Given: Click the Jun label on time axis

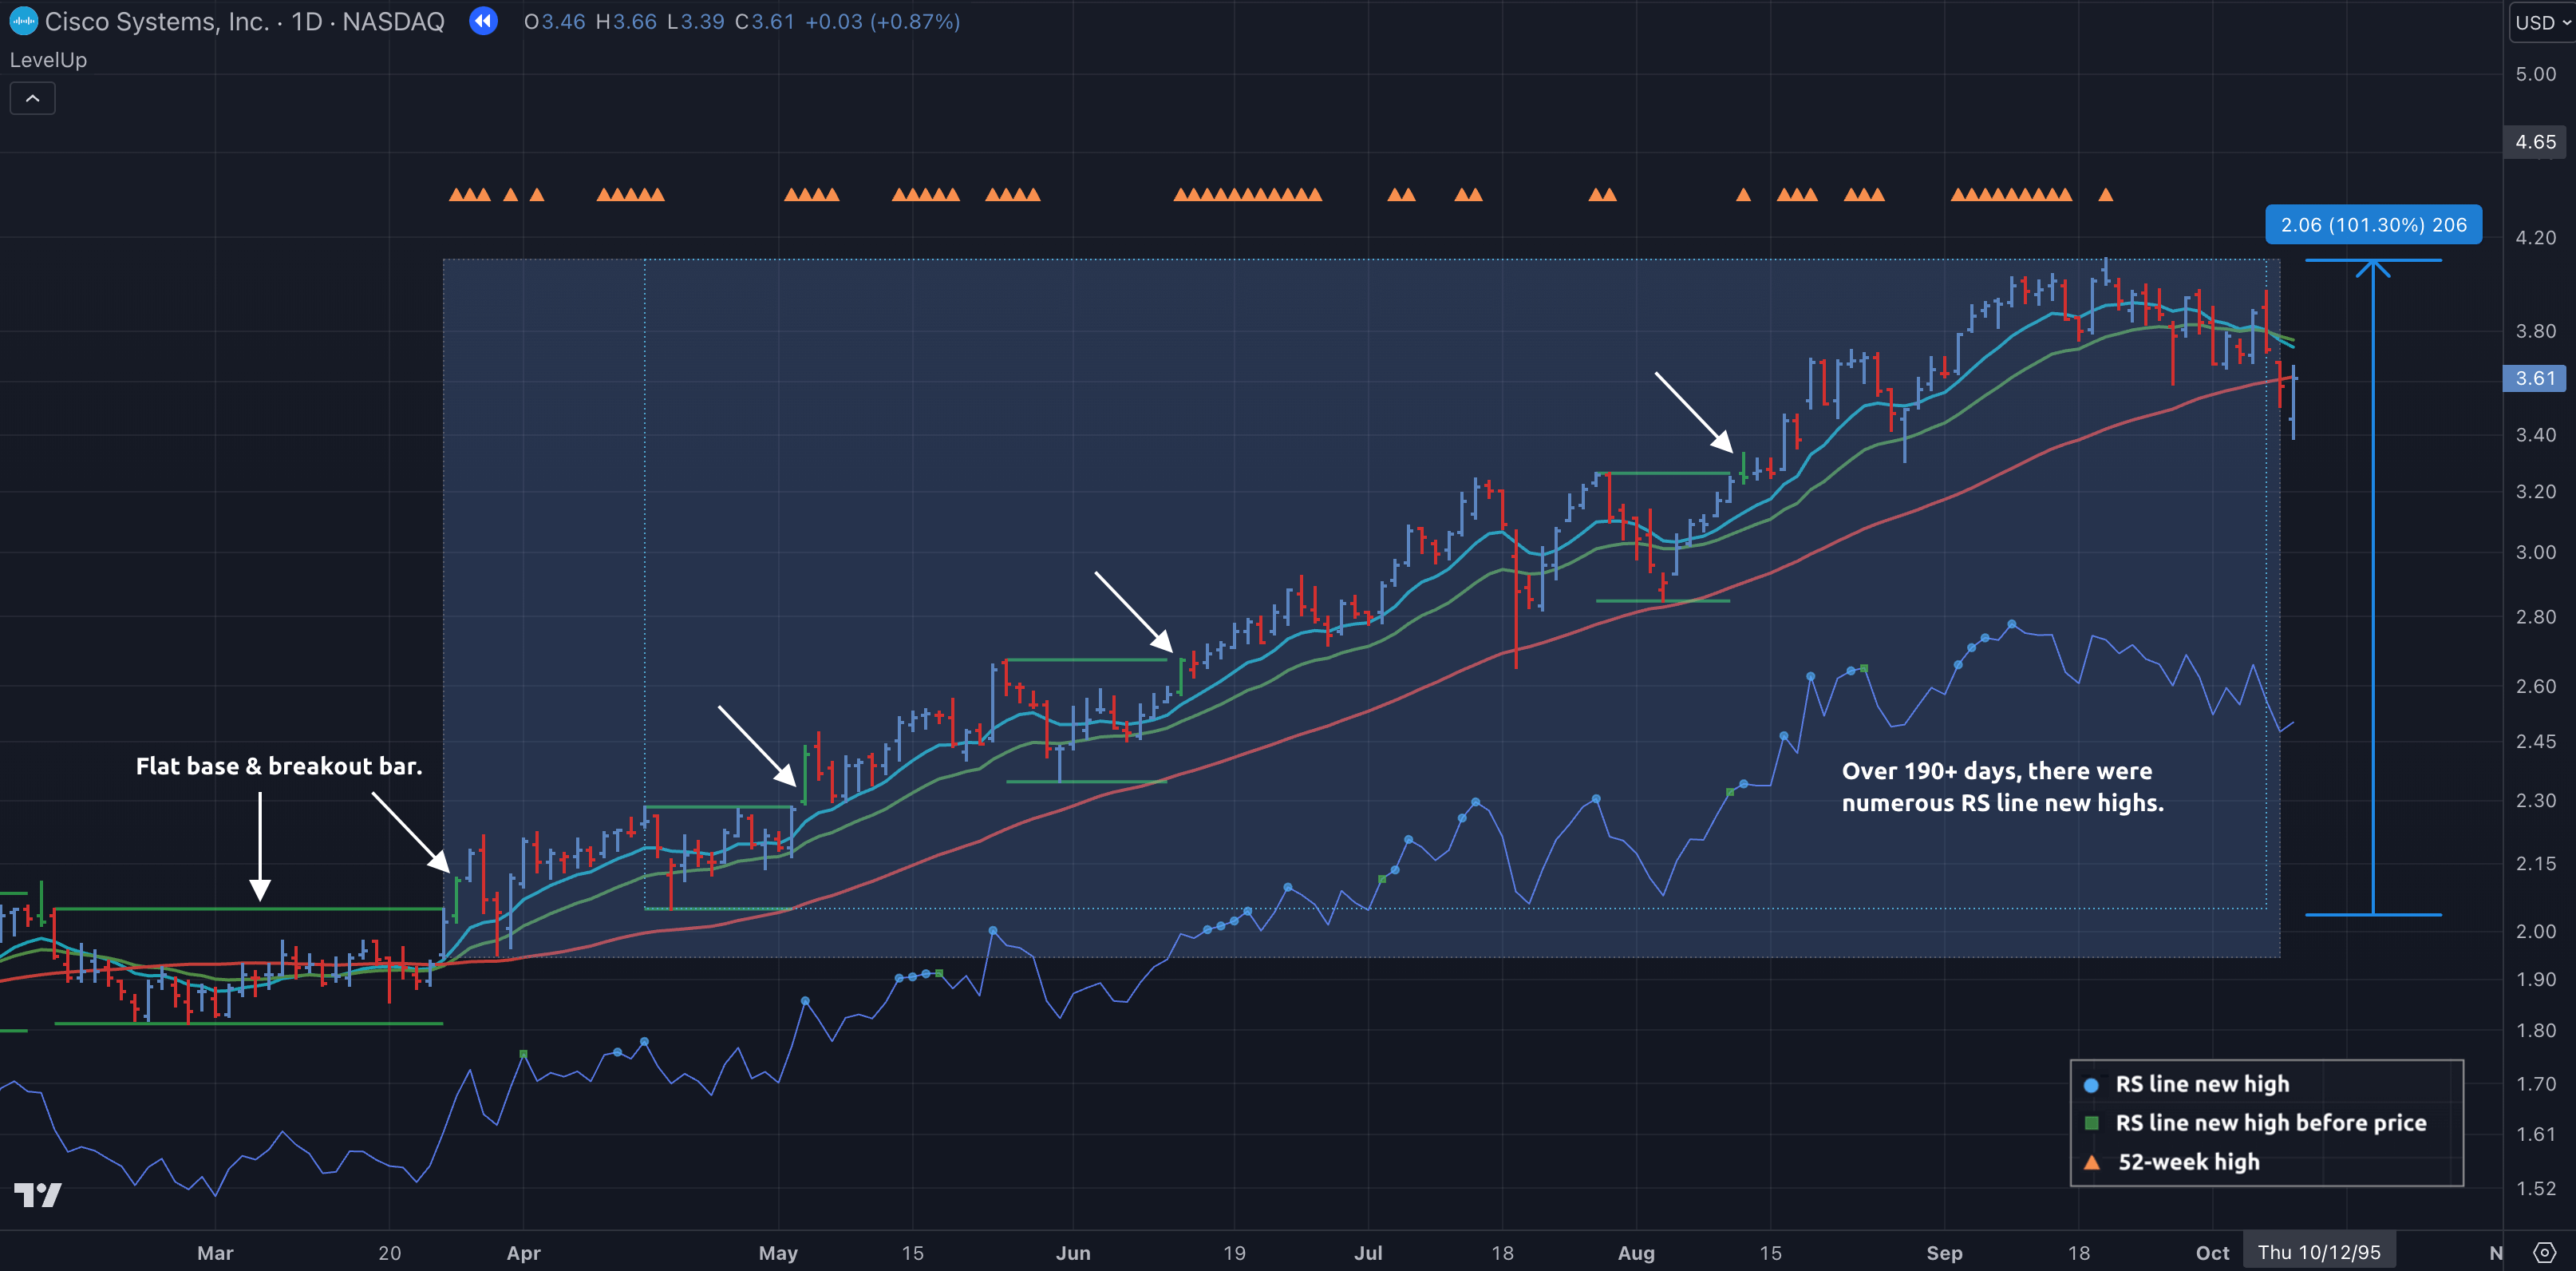Looking at the screenshot, I should (1073, 1253).
